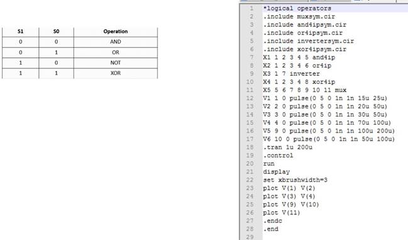Screen dimensions: 408x240
Task: Click the 'X5 5 6 7 8 9 10 11 mux' line
Action: pos(304,90)
